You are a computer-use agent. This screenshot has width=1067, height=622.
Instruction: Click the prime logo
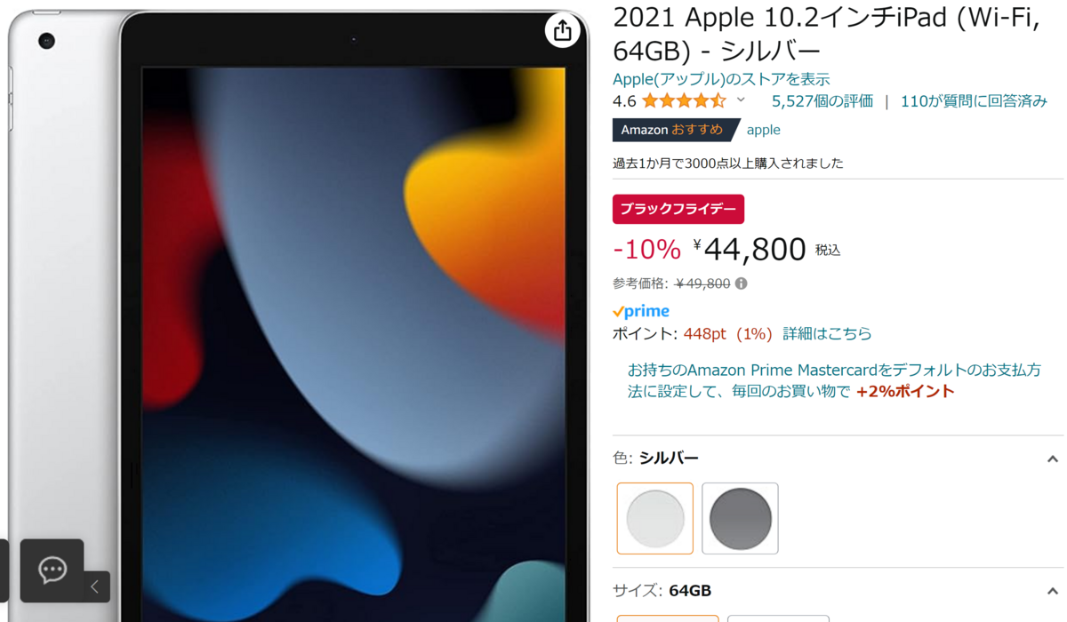coord(641,311)
